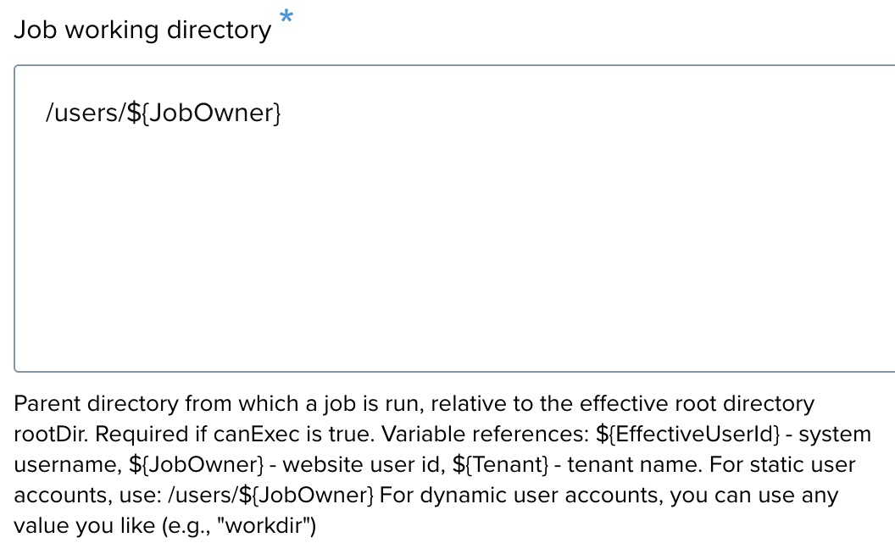895x554 pixels.
Task: Click the phrase "tenant name" in description
Action: click(623, 465)
